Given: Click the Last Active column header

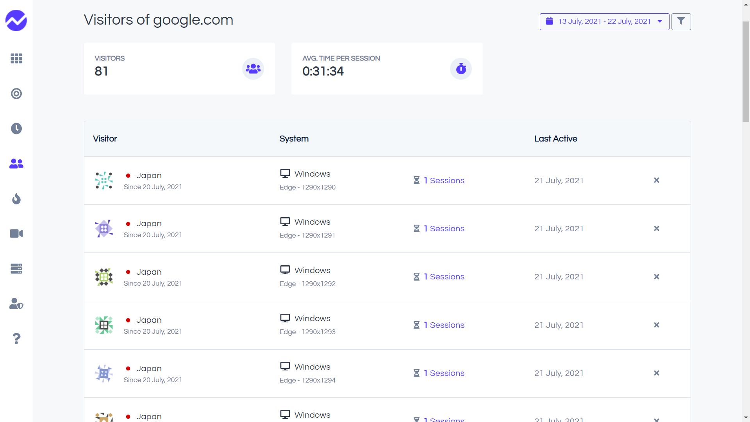Looking at the screenshot, I should [555, 139].
